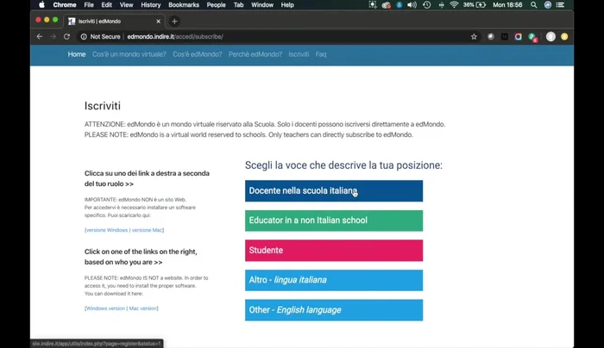Go back to the previous page
Image resolution: width=604 pixels, height=348 pixels.
click(x=40, y=36)
